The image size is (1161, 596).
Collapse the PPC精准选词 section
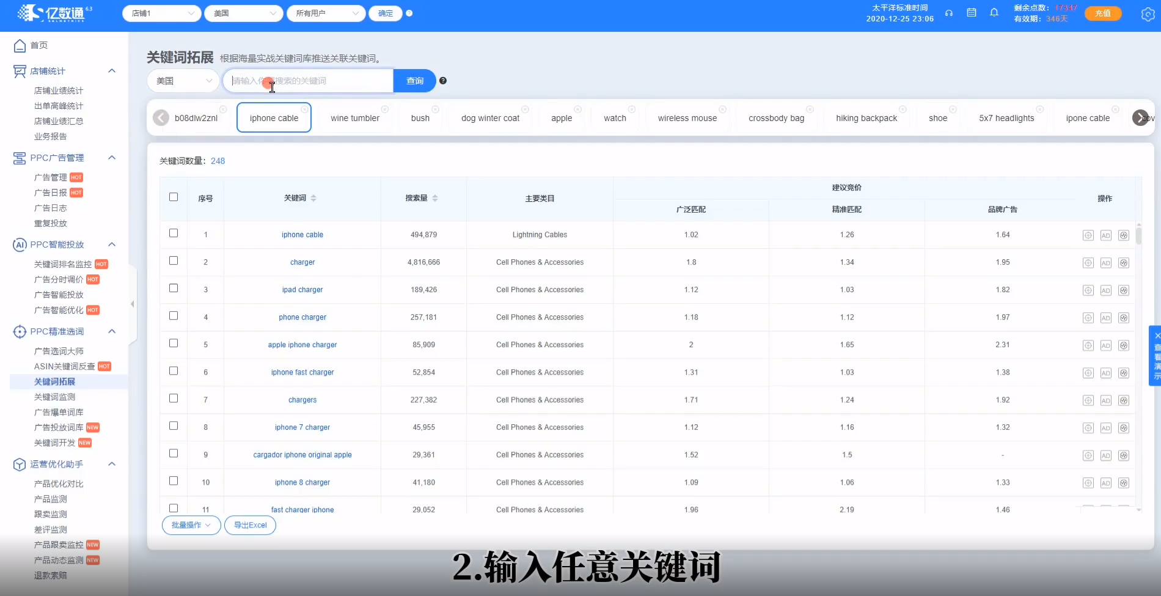click(112, 331)
